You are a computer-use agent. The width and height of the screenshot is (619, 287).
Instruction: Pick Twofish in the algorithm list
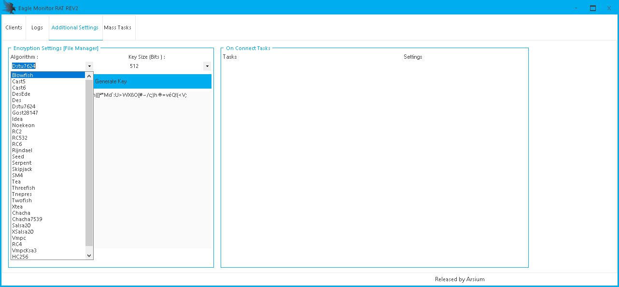22,200
